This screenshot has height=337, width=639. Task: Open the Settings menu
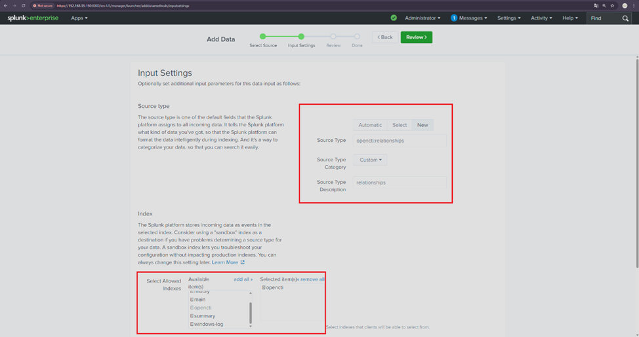click(508, 18)
